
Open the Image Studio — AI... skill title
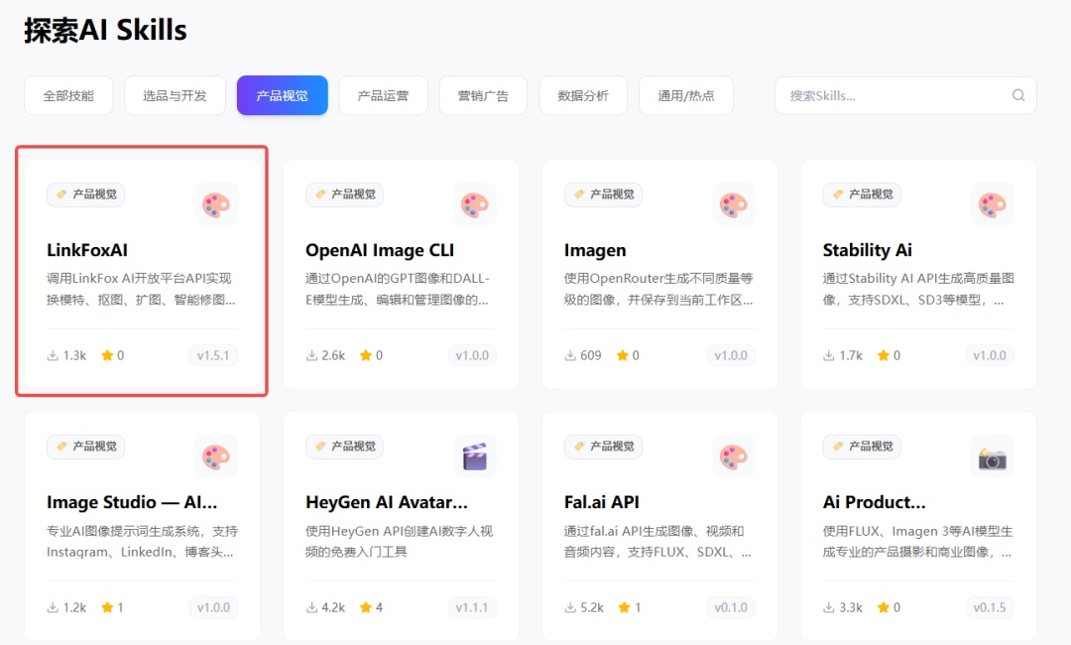tap(132, 502)
